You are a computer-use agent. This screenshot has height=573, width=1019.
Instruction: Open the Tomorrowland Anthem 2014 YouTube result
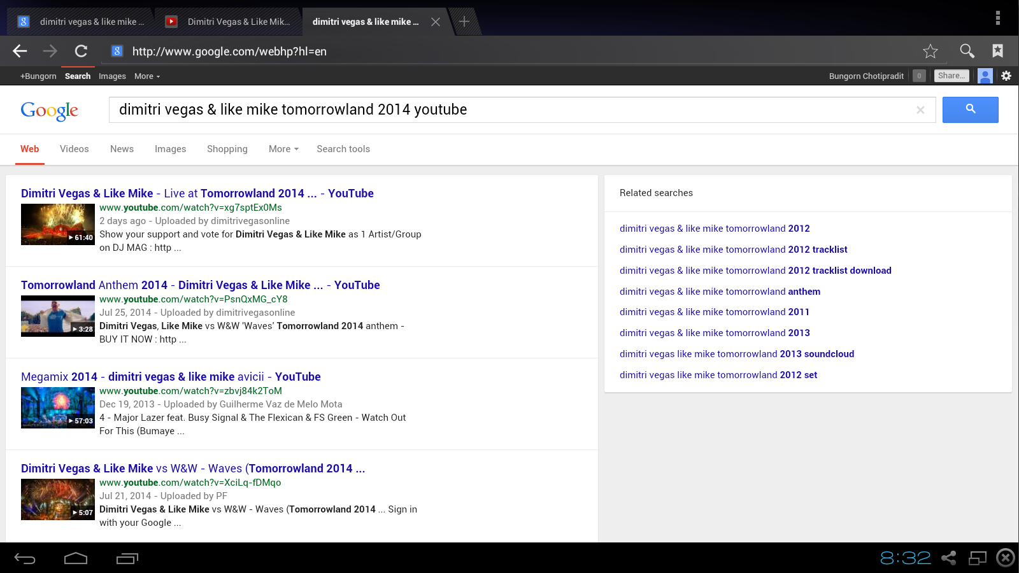pyautogui.click(x=200, y=285)
